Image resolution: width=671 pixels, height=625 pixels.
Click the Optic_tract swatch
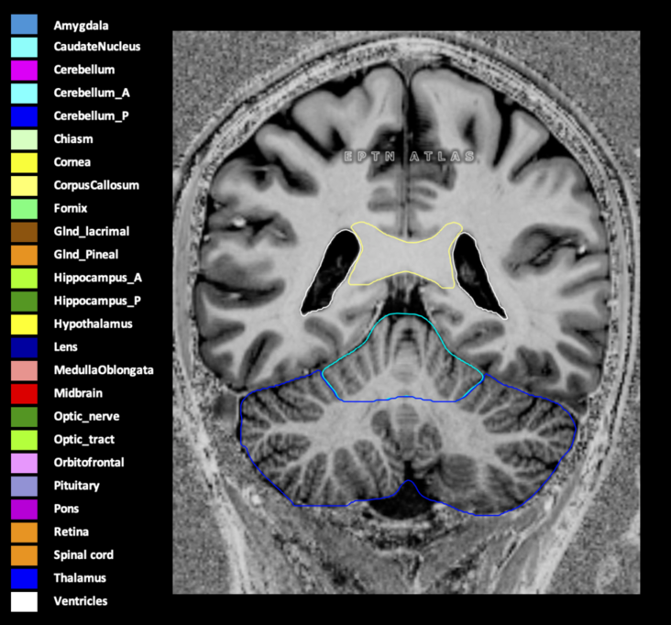[x=24, y=440]
